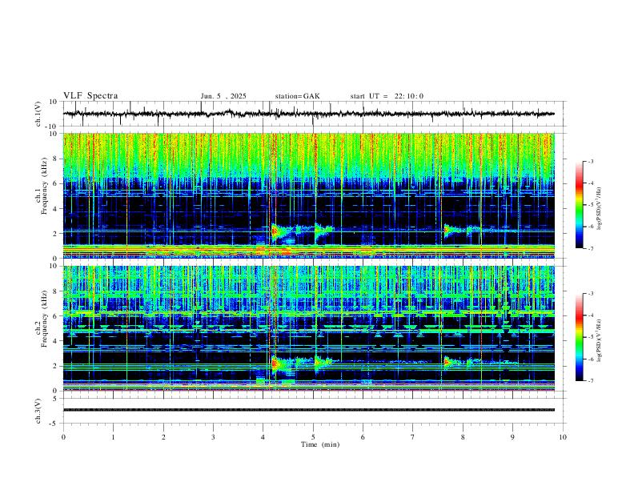Click the "-5" tick on ch.1 colorbar

tap(590, 205)
